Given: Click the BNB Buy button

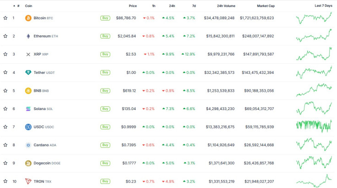Looking at the screenshot, I should tap(105, 91).
